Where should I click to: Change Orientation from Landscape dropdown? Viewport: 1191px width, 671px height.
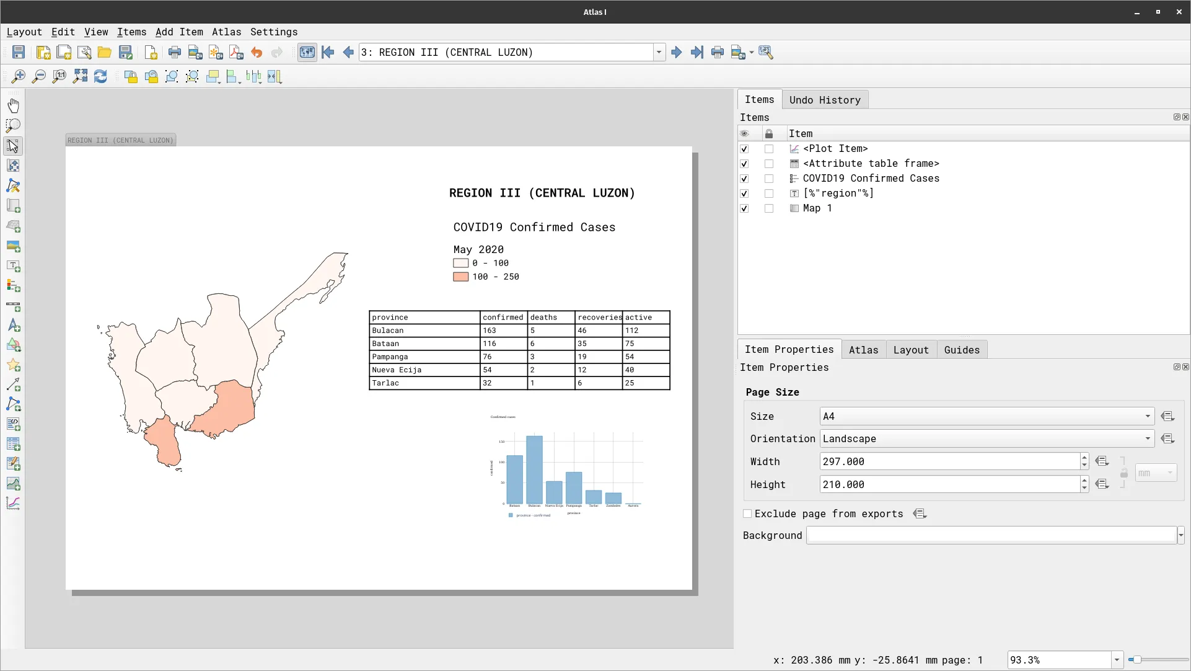[1148, 438]
